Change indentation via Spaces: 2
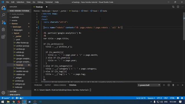Viewport: 185px width, 104px height. (x=151, y=98)
